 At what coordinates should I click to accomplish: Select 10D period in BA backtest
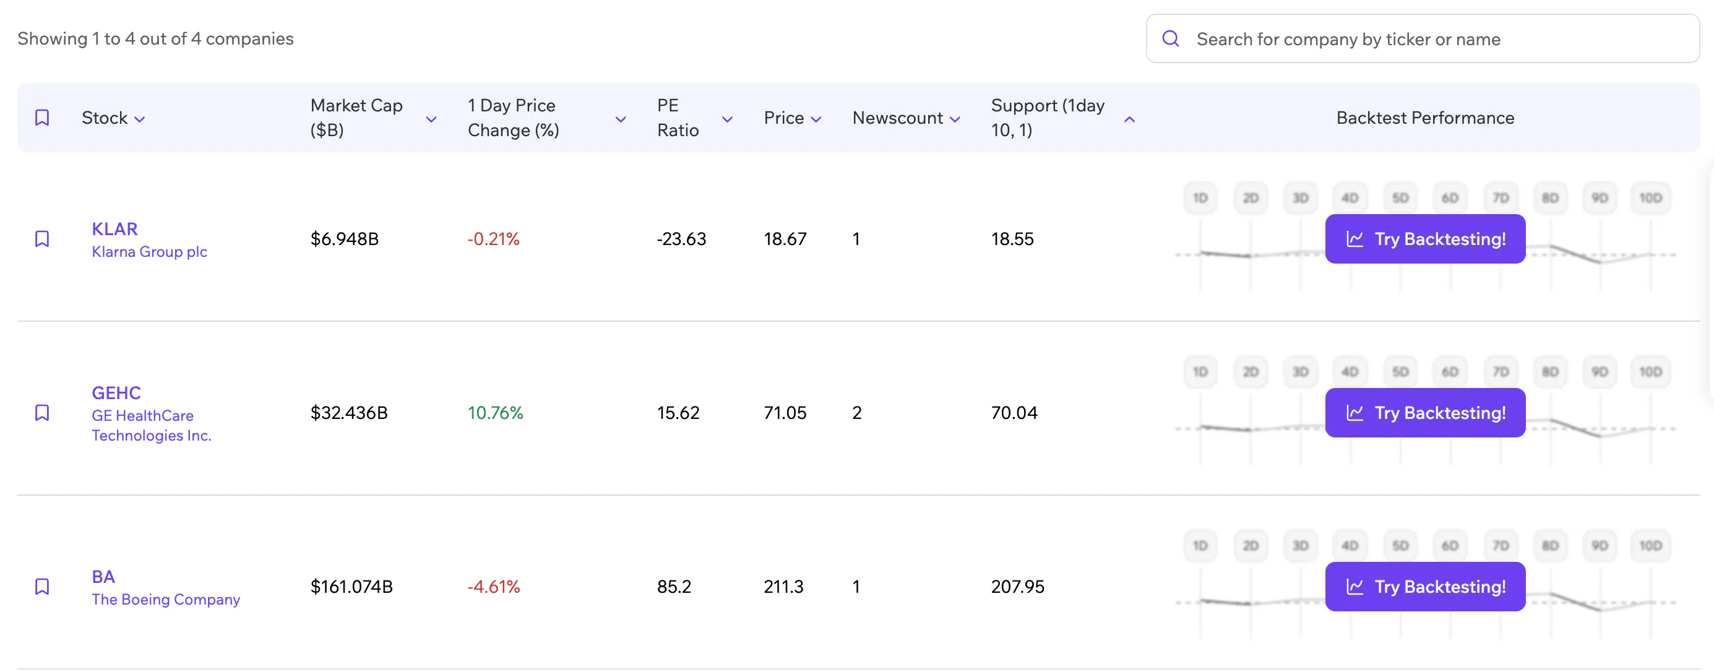(x=1651, y=545)
